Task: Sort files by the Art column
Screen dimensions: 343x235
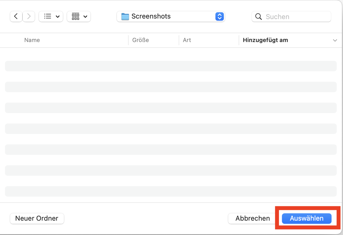Action: (x=187, y=40)
